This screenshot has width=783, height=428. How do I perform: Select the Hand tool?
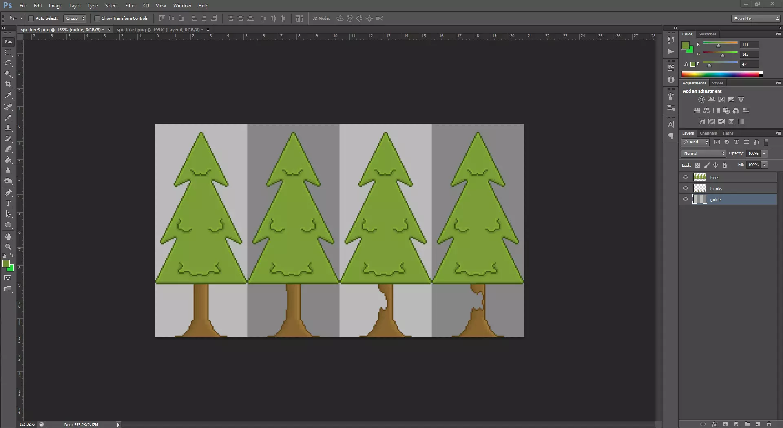(8, 236)
